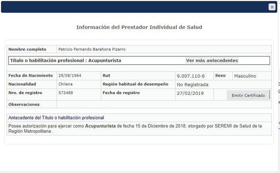This screenshot has width=280, height=173.
Task: Click the Información del Prestador Individual heading
Action: tap(139, 27)
